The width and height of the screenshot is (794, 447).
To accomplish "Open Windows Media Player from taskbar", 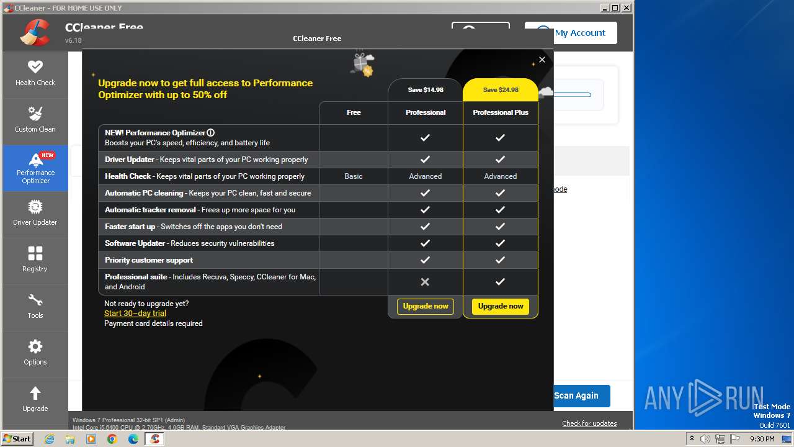I will [x=91, y=439].
